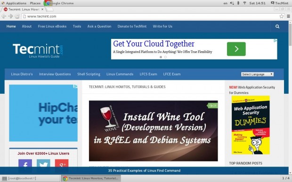This screenshot has width=292, height=182.
Task: Open the Select Language dropdown
Action: tap(257, 74)
